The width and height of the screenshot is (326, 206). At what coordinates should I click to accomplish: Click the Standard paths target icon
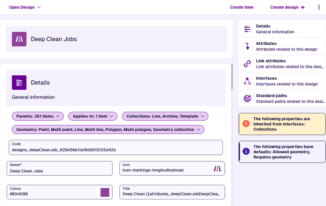pos(247,98)
